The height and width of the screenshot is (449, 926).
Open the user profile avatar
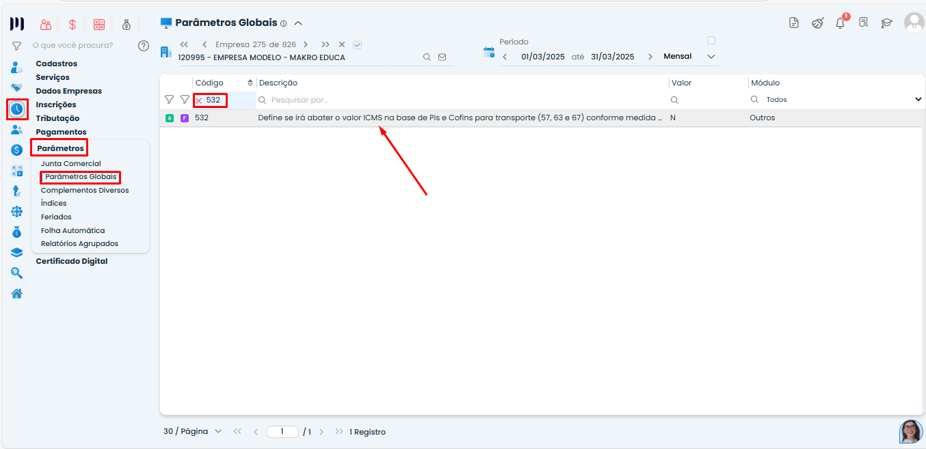point(914,23)
